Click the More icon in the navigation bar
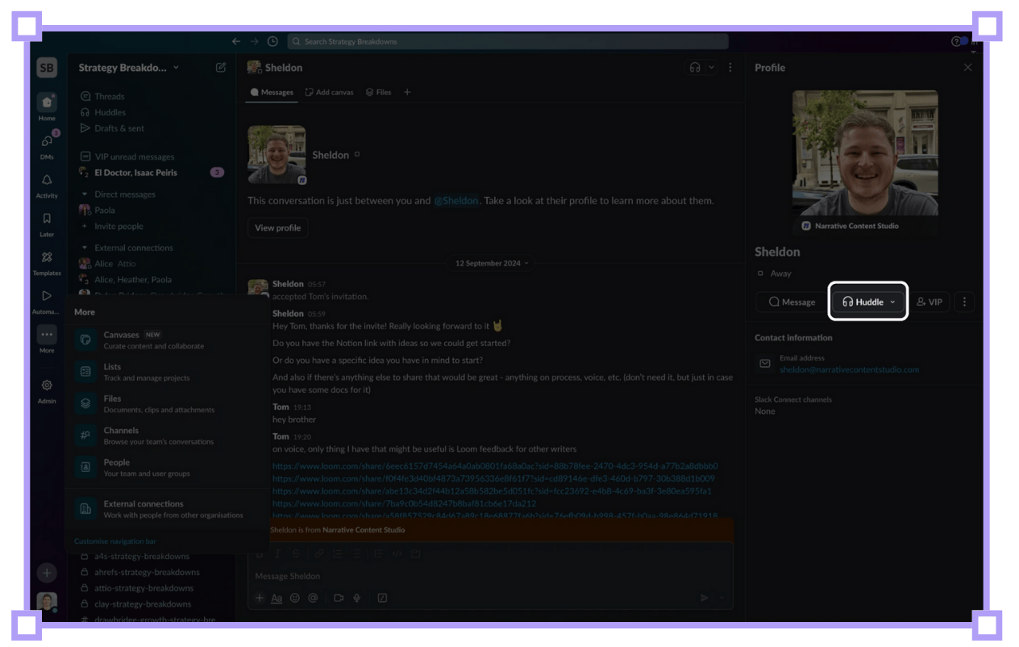The height and width of the screenshot is (647, 1019). [47, 335]
